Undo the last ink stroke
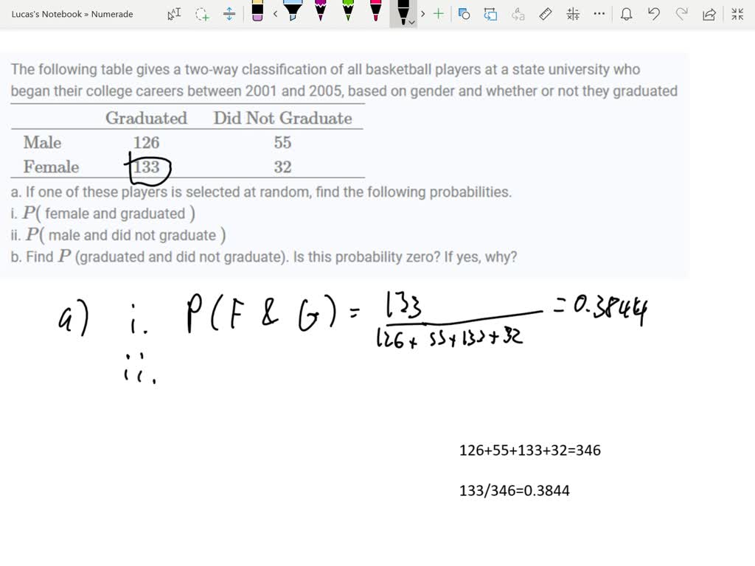 coord(655,13)
